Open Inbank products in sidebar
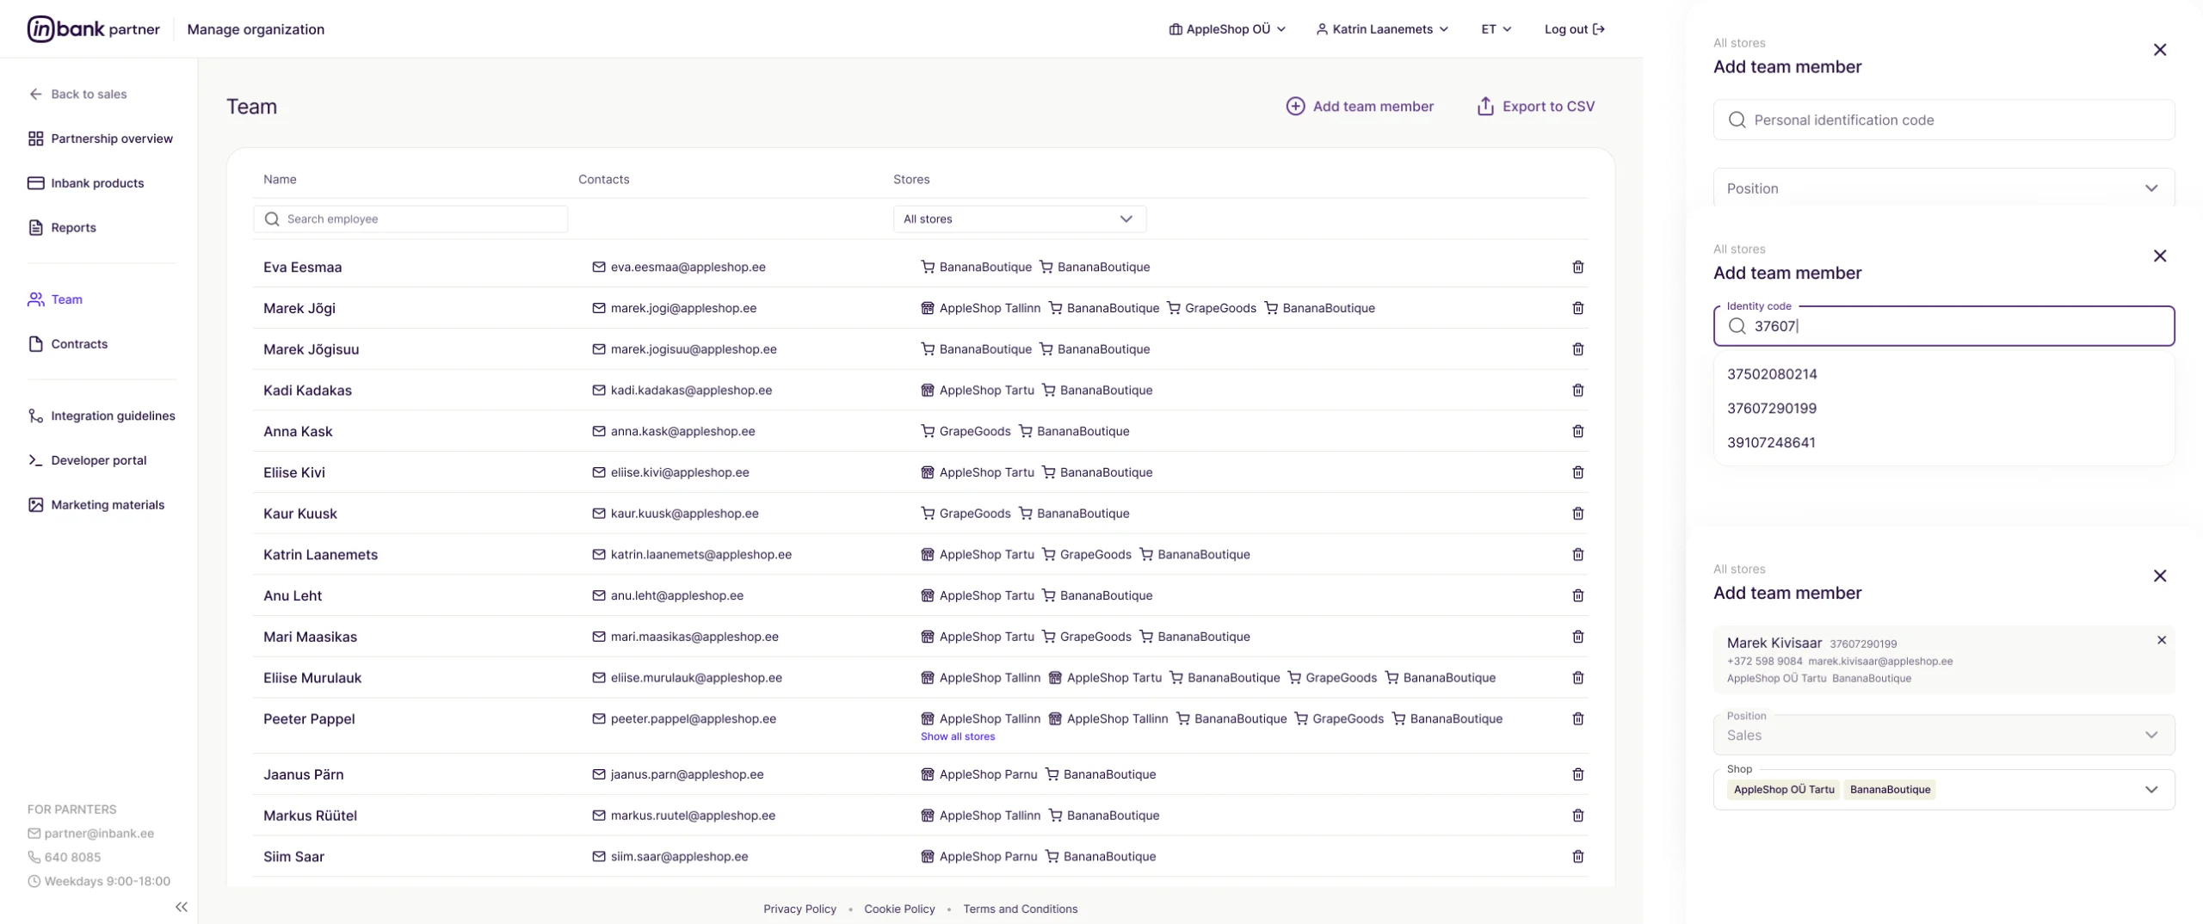The height and width of the screenshot is (924, 2203). [x=86, y=183]
